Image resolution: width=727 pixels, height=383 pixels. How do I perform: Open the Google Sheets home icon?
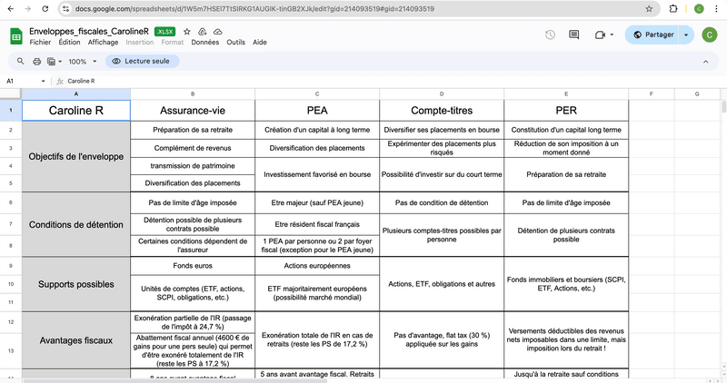tap(16, 36)
